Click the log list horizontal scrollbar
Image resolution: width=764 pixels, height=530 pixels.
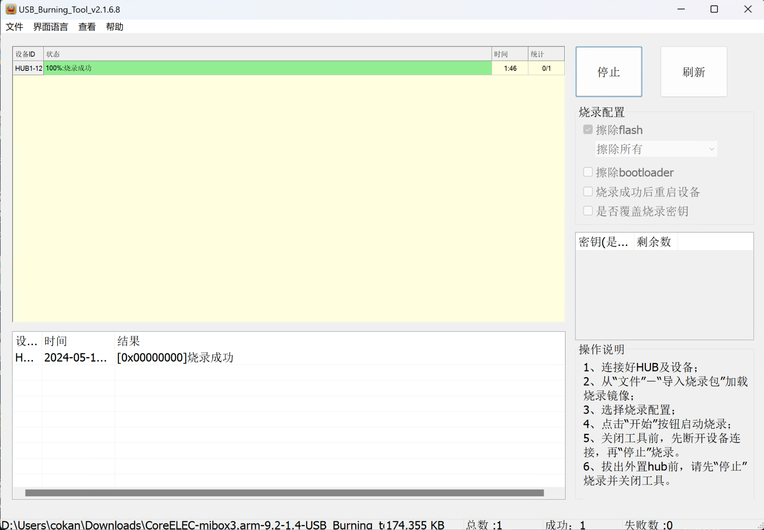(284, 493)
